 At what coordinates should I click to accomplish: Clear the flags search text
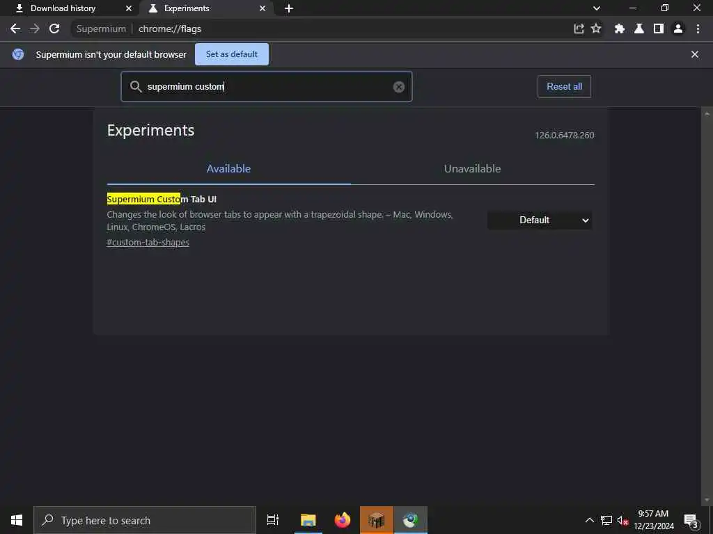pyautogui.click(x=399, y=87)
